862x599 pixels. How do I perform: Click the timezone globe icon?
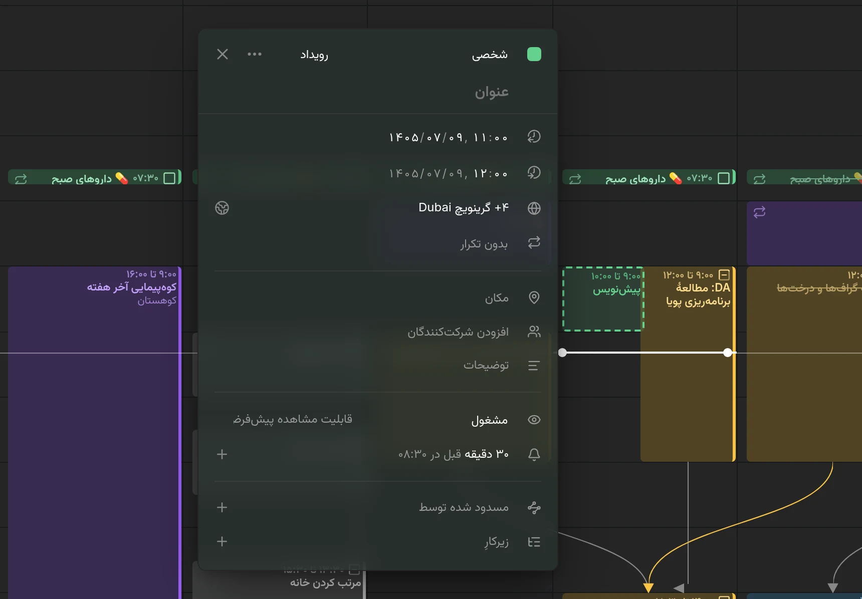[534, 208]
